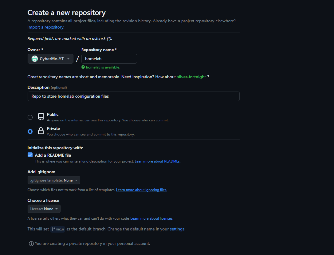
Task: Select the Public visibility radio button
Action: [x=30, y=117]
